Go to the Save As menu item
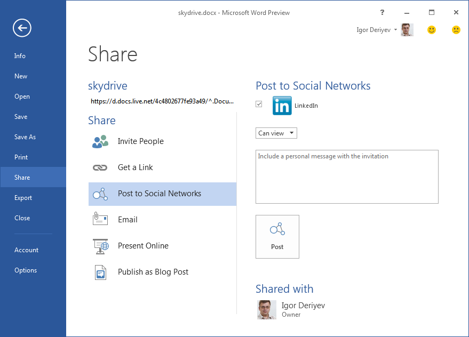Screen dimensions: 469x337 coord(25,137)
